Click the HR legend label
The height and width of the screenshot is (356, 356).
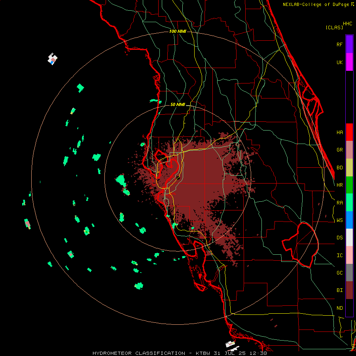[x=339, y=185]
